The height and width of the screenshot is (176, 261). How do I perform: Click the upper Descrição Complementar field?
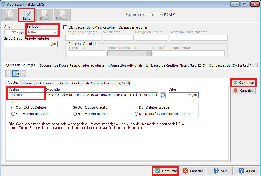tap(199, 38)
